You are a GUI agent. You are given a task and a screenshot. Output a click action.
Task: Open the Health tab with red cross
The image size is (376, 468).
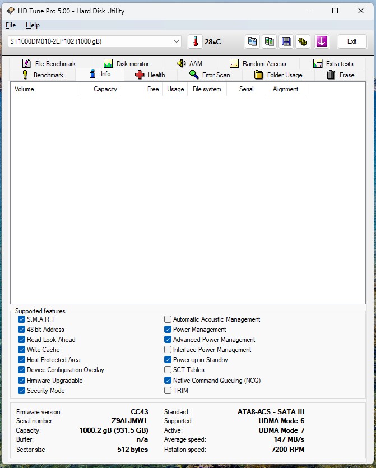click(150, 75)
